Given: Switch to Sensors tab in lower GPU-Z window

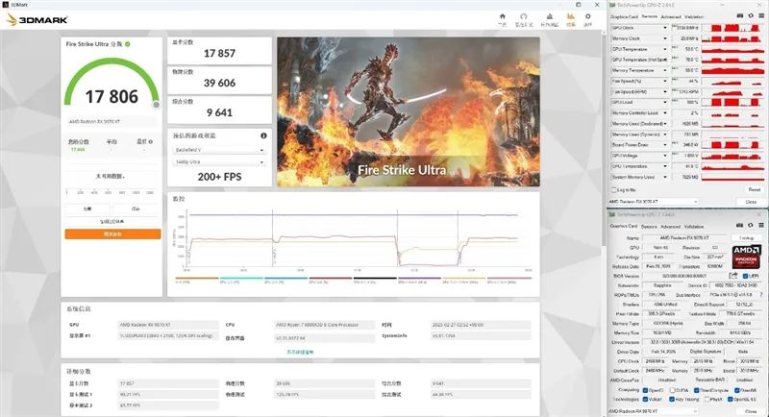Looking at the screenshot, I should pos(650,227).
